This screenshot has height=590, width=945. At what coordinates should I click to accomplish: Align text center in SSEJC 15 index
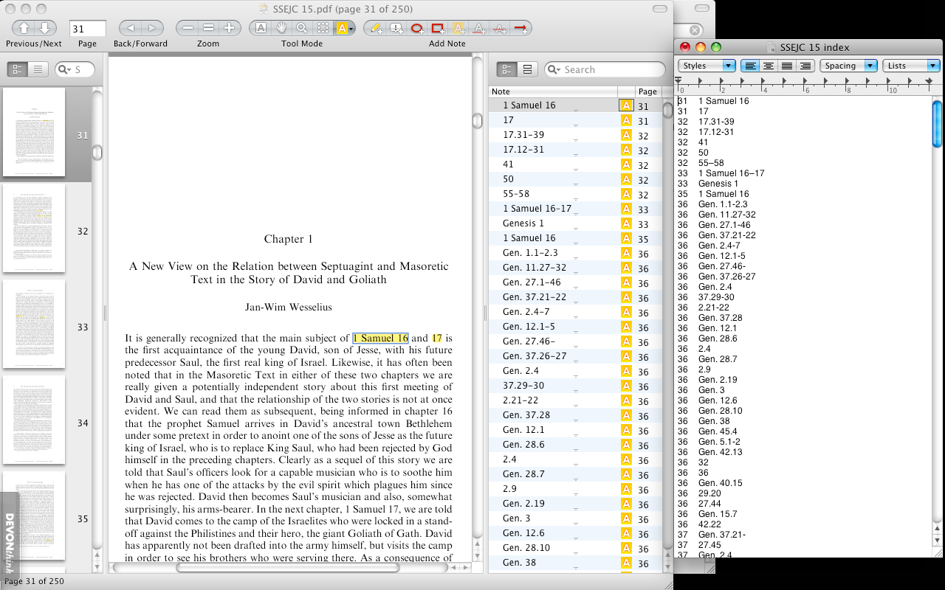(768, 65)
